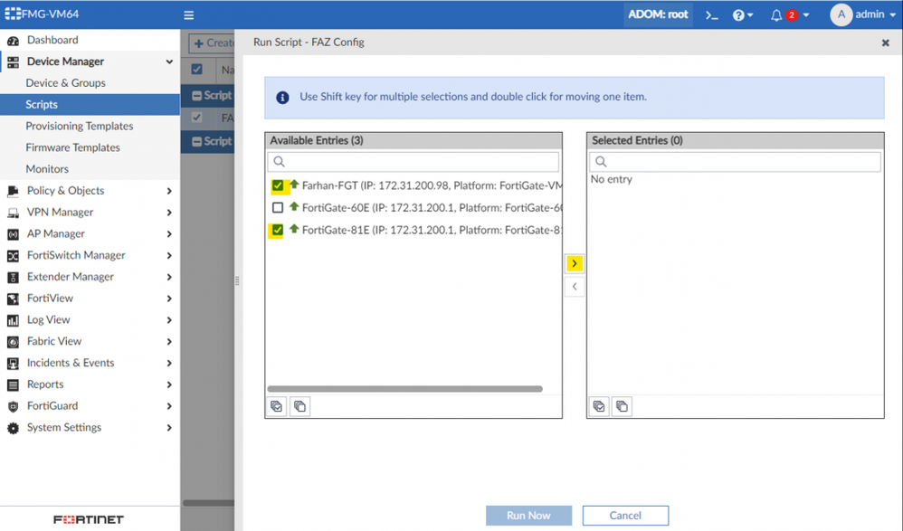Expand Policy & Objects section
Screen dimensions: 903x531
[169, 191]
